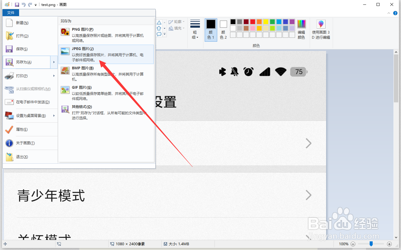The image size is (401, 250).
Task: Collapse the ribbon using the chevron arrow
Action: [x=388, y=13]
